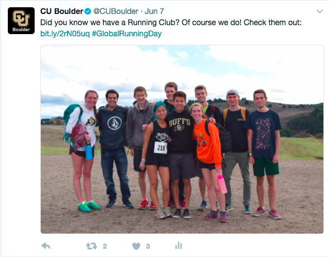Click the retweet count number 2
The height and width of the screenshot is (257, 329).
pos(104,246)
